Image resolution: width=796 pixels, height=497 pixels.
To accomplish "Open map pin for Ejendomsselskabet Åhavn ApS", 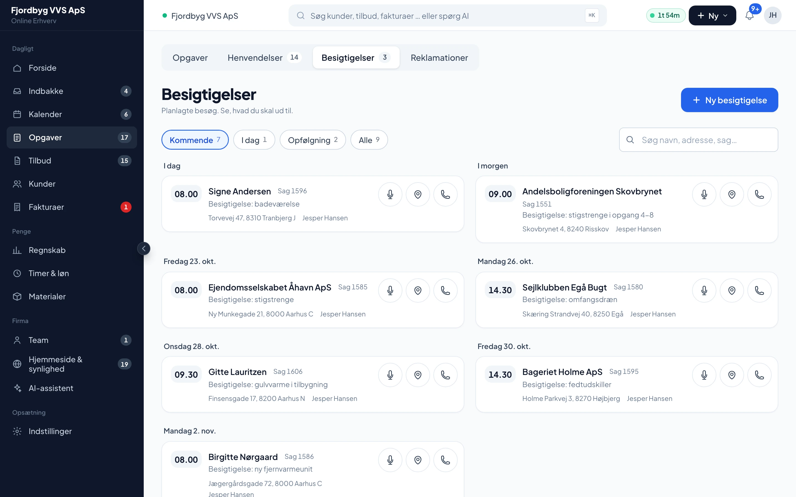I will click(x=418, y=290).
